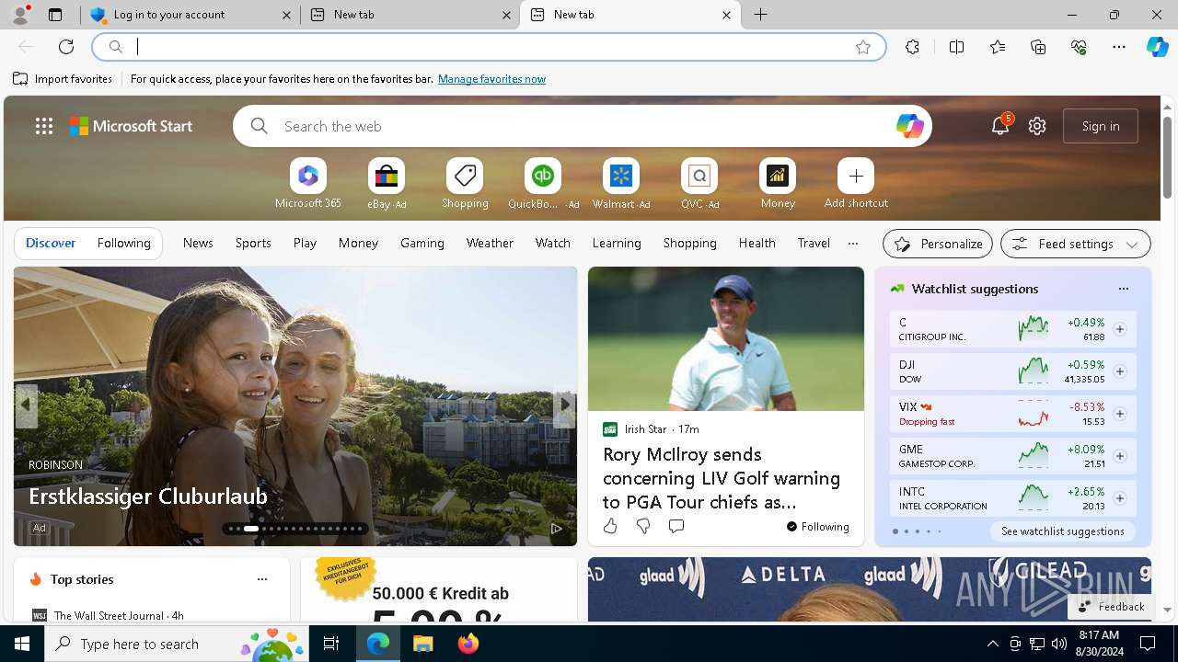1178x662 pixels.
Task: Add DOW to watchlist
Action: 1119,371
